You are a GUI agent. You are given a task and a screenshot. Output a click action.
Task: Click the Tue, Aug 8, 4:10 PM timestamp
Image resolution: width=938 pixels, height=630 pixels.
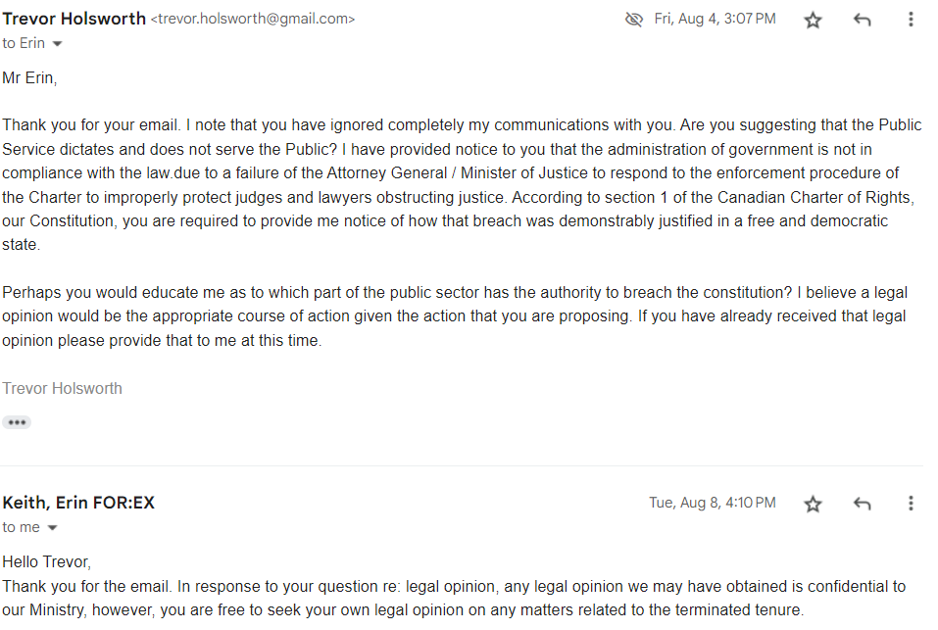click(x=713, y=503)
